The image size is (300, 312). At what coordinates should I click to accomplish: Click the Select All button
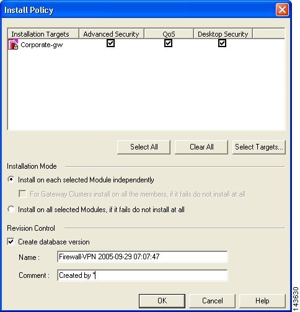(x=144, y=147)
